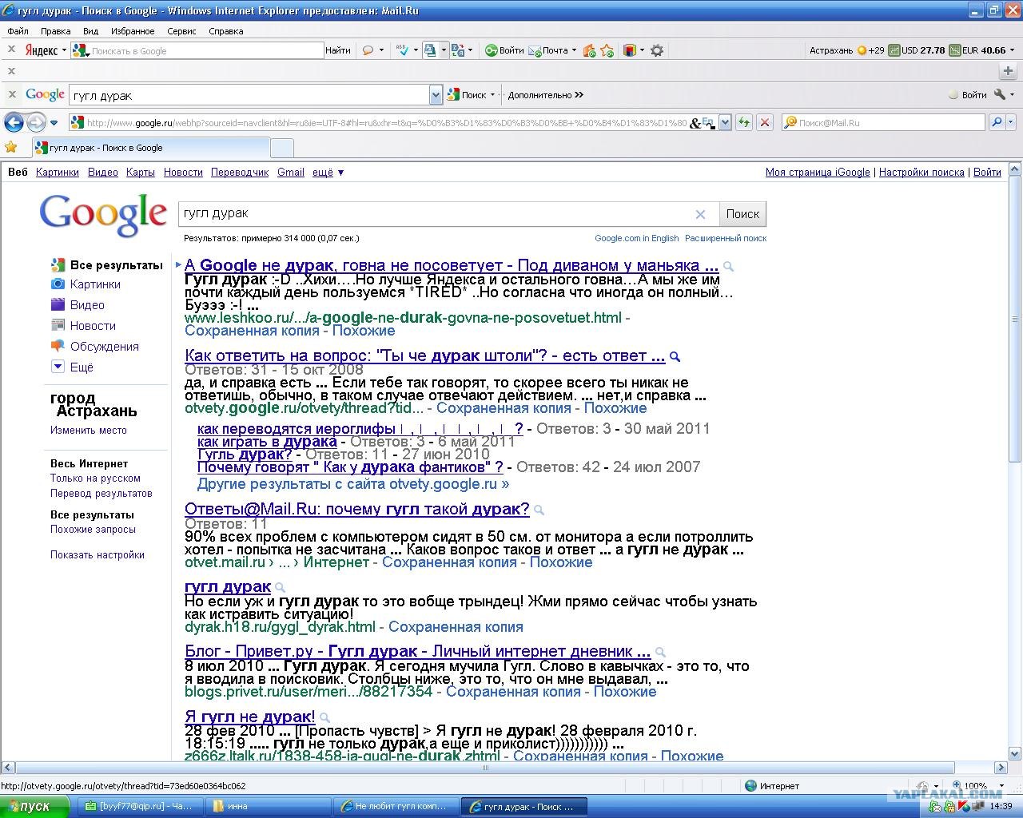Open the Favorites star icon
This screenshot has height=818, width=1023.
10,147
